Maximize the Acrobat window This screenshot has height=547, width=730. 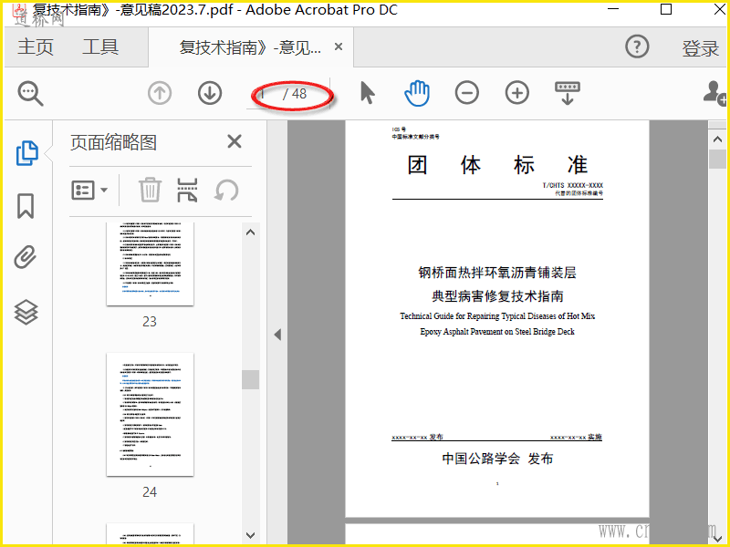pos(666,9)
